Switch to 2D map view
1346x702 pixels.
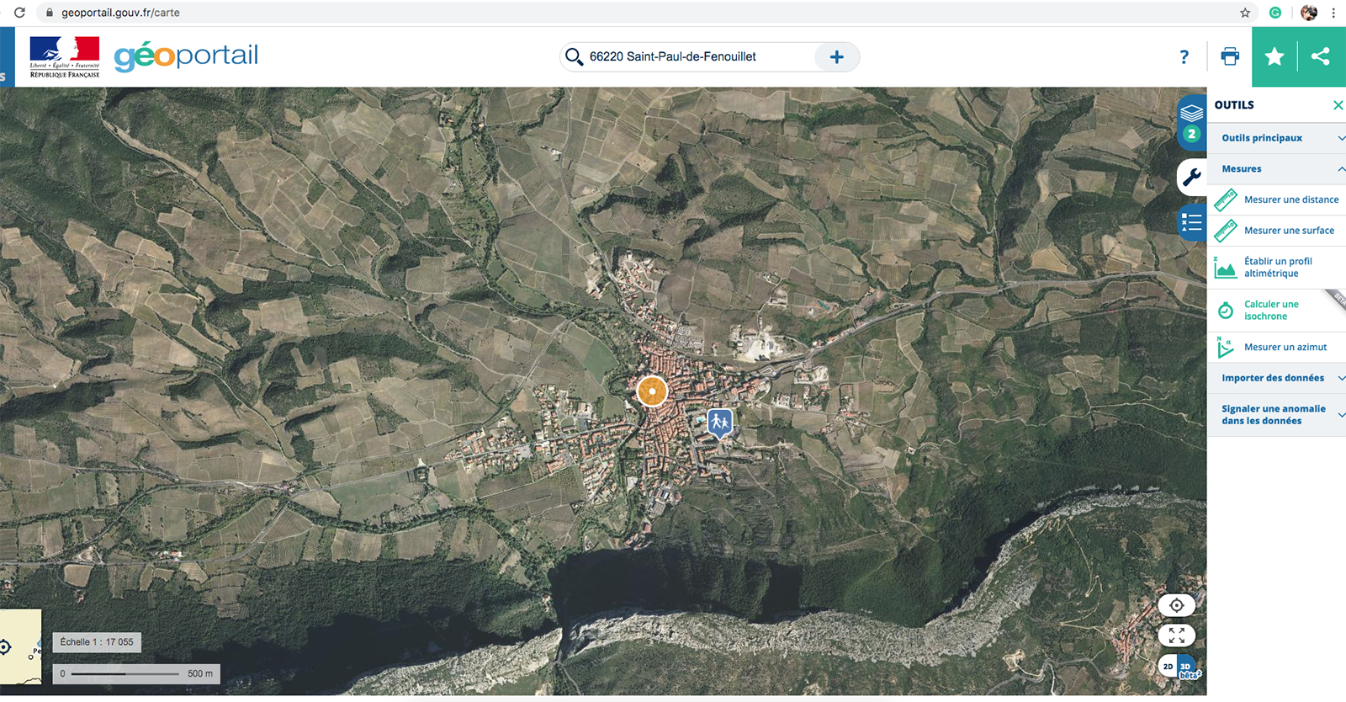point(1168,667)
